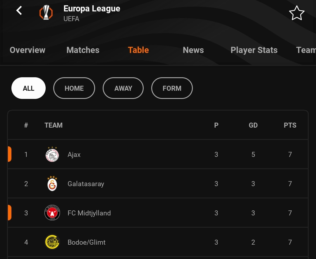Open the Europa League trophy logo

coord(46,12)
